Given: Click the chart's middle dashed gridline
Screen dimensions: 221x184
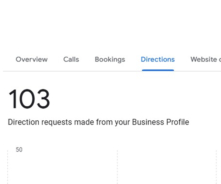Looking at the screenshot, I should click(117, 167).
